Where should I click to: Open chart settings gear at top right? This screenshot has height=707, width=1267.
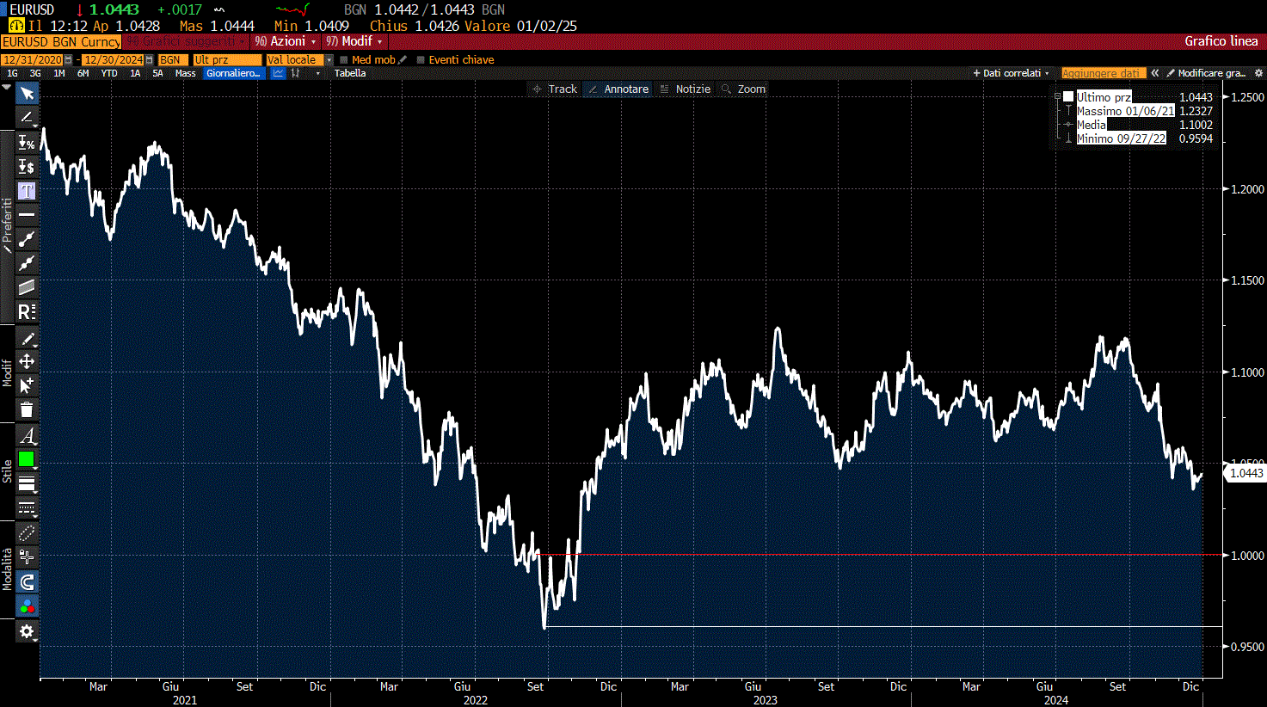tap(1258, 73)
